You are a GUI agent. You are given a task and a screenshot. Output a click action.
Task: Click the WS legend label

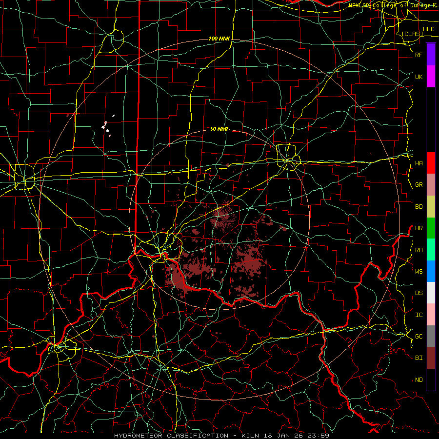419,272
